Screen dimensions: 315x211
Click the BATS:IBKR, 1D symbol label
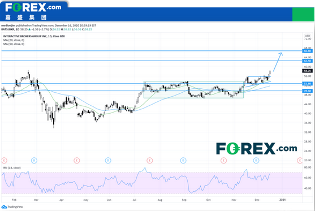tap(10, 29)
